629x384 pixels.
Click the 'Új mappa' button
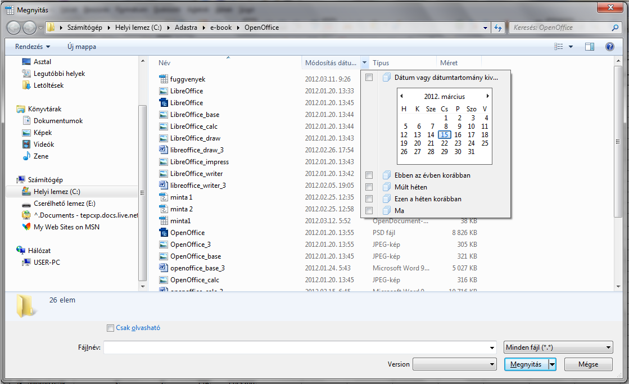point(82,47)
